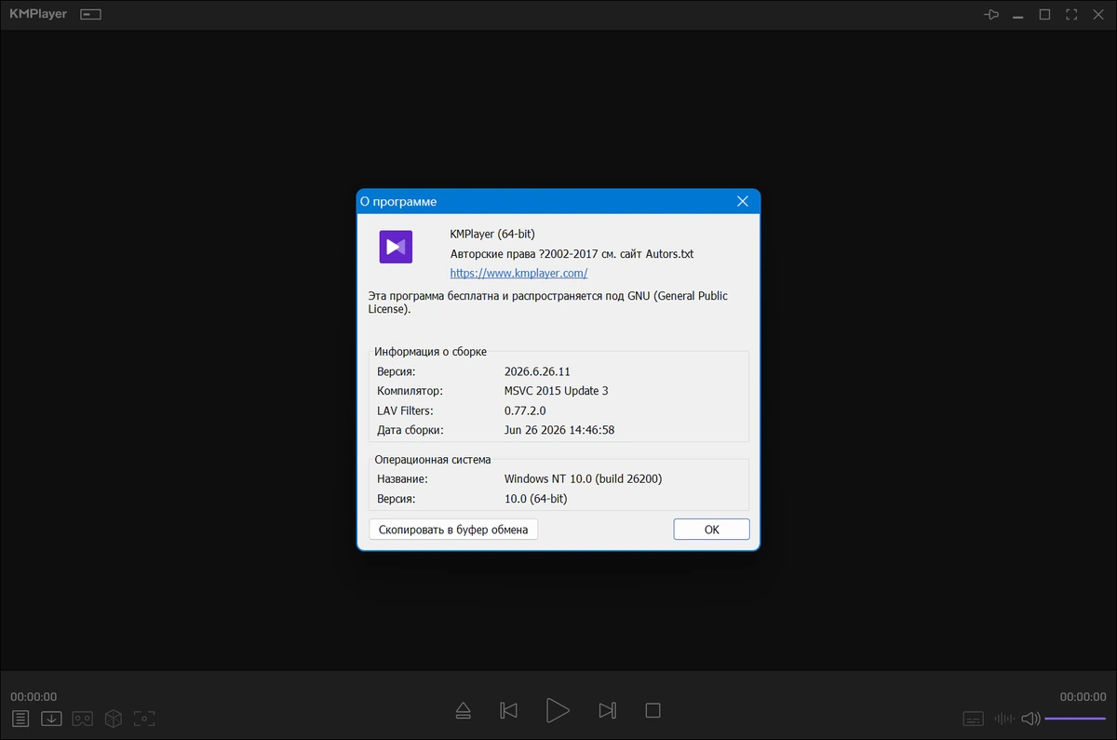
Task: Click the Дата сборки: label
Action: point(410,430)
